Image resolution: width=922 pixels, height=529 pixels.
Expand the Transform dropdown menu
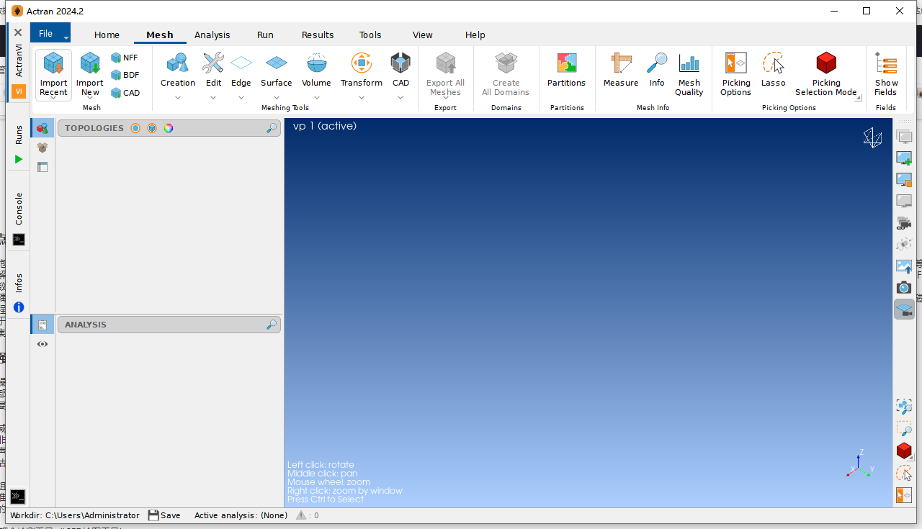coord(361,97)
